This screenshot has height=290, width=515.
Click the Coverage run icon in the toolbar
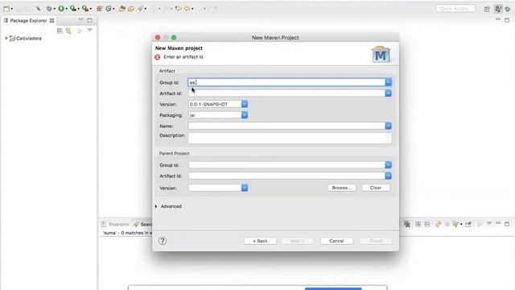pos(73,9)
